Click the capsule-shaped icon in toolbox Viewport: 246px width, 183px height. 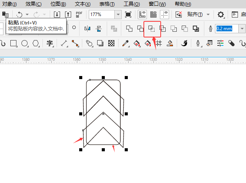(x=231, y=43)
